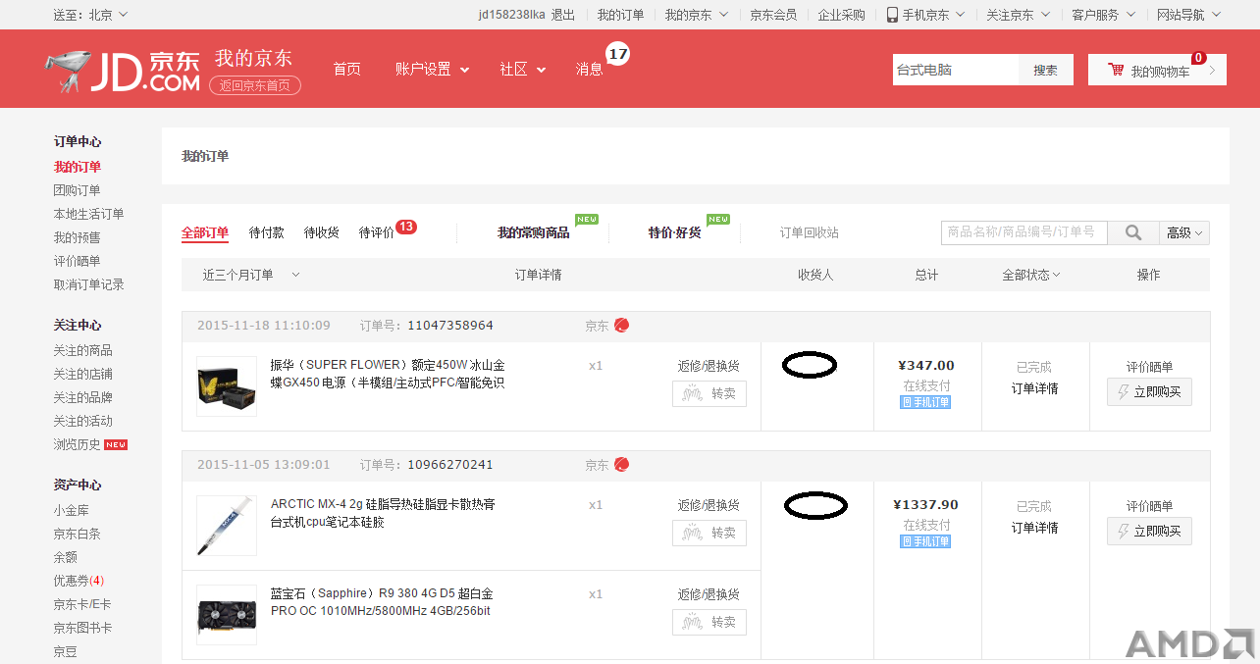Open 特价·好货 tab
This screenshot has height=664, width=1260.
click(675, 232)
